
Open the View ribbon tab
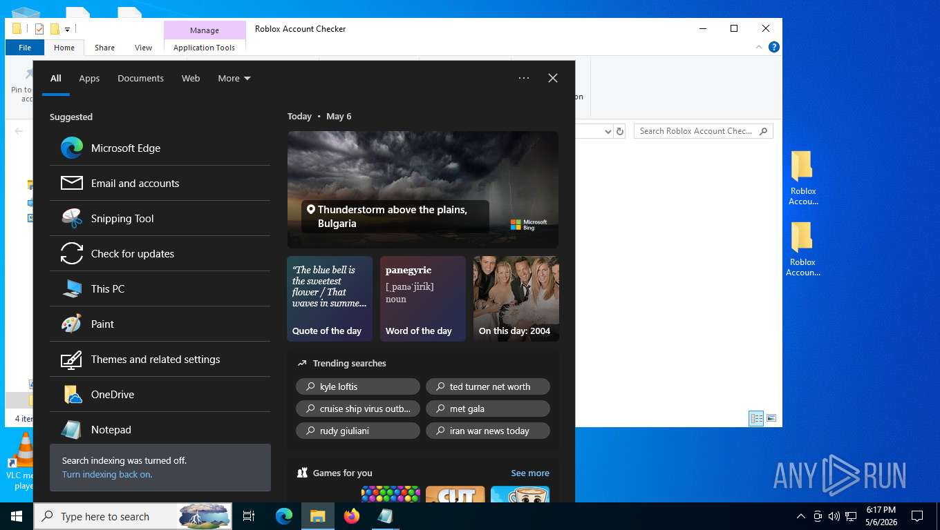point(143,48)
